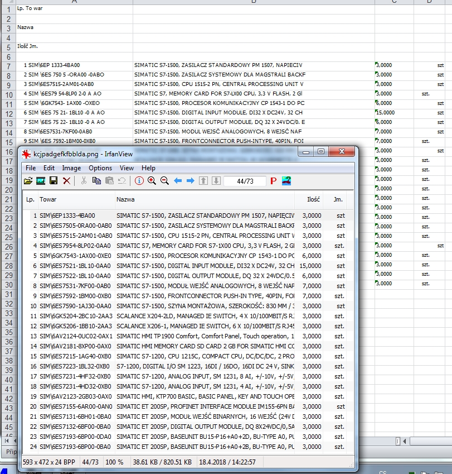Open the View menu in IrfanView
This screenshot has height=474, width=452.
coord(127,168)
